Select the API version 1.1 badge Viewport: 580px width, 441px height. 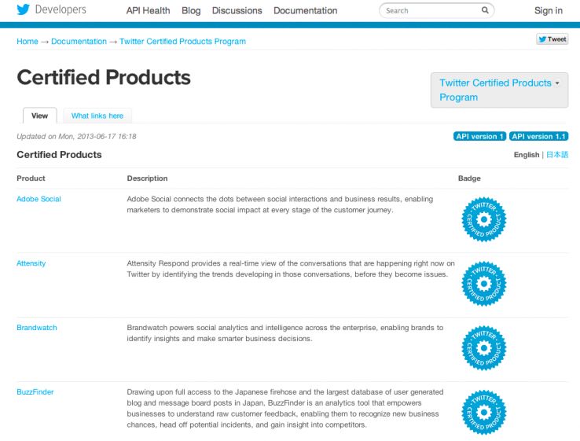click(x=538, y=136)
